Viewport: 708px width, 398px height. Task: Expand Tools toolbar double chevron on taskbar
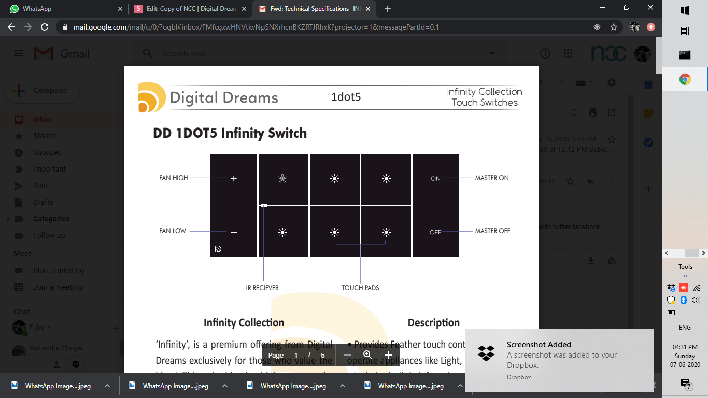click(685, 276)
